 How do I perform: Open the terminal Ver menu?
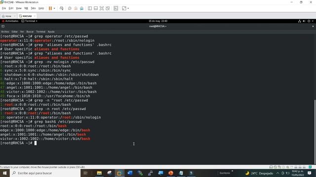click(x=22, y=31)
